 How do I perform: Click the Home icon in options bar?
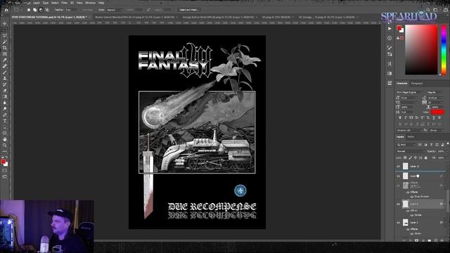tap(6, 9)
